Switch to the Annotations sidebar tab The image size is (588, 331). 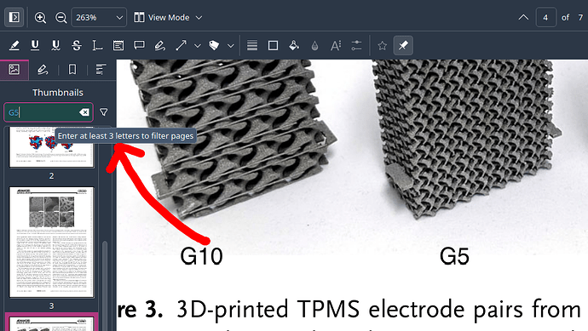[43, 70]
